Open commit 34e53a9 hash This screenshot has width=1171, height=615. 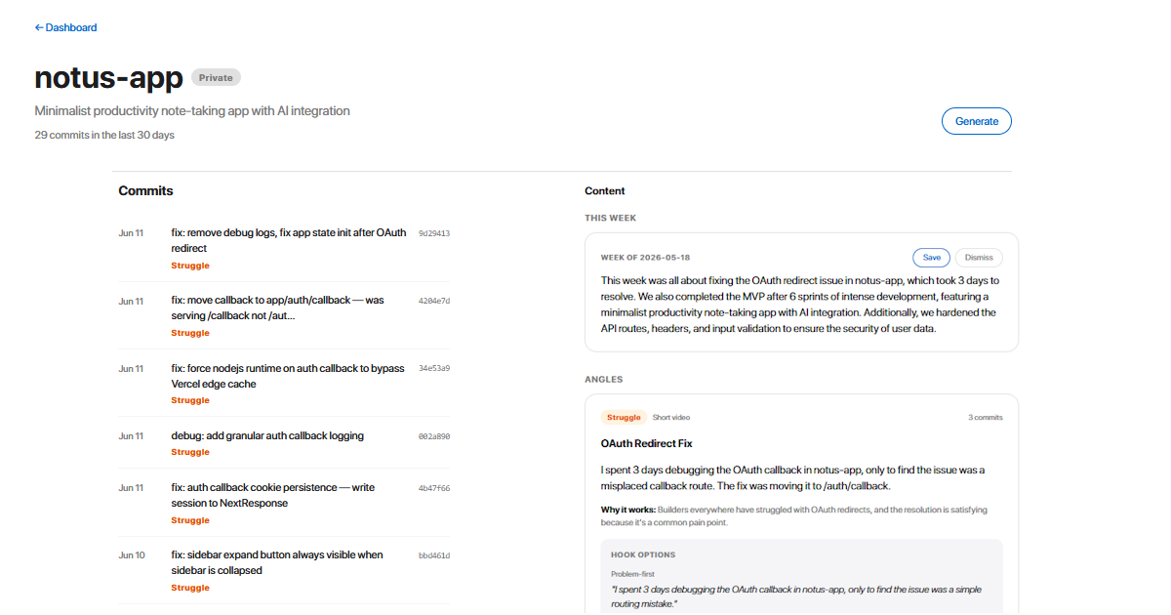click(x=434, y=368)
